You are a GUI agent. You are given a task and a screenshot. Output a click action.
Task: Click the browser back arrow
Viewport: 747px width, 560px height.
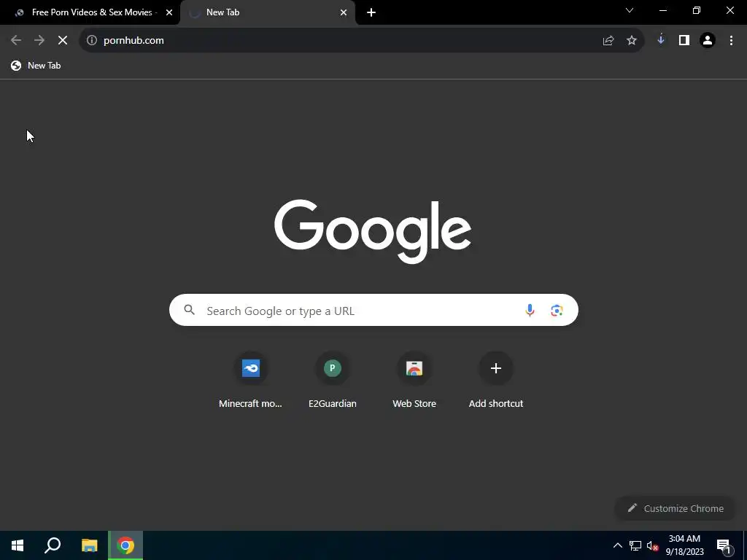coord(16,41)
